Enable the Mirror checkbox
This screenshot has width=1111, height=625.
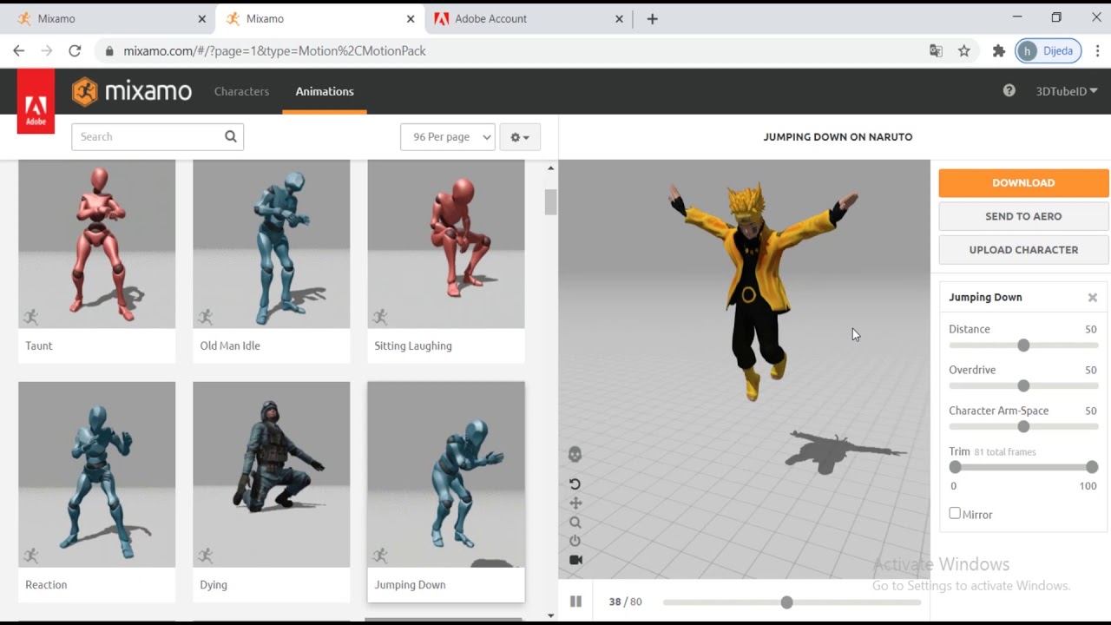coord(955,514)
